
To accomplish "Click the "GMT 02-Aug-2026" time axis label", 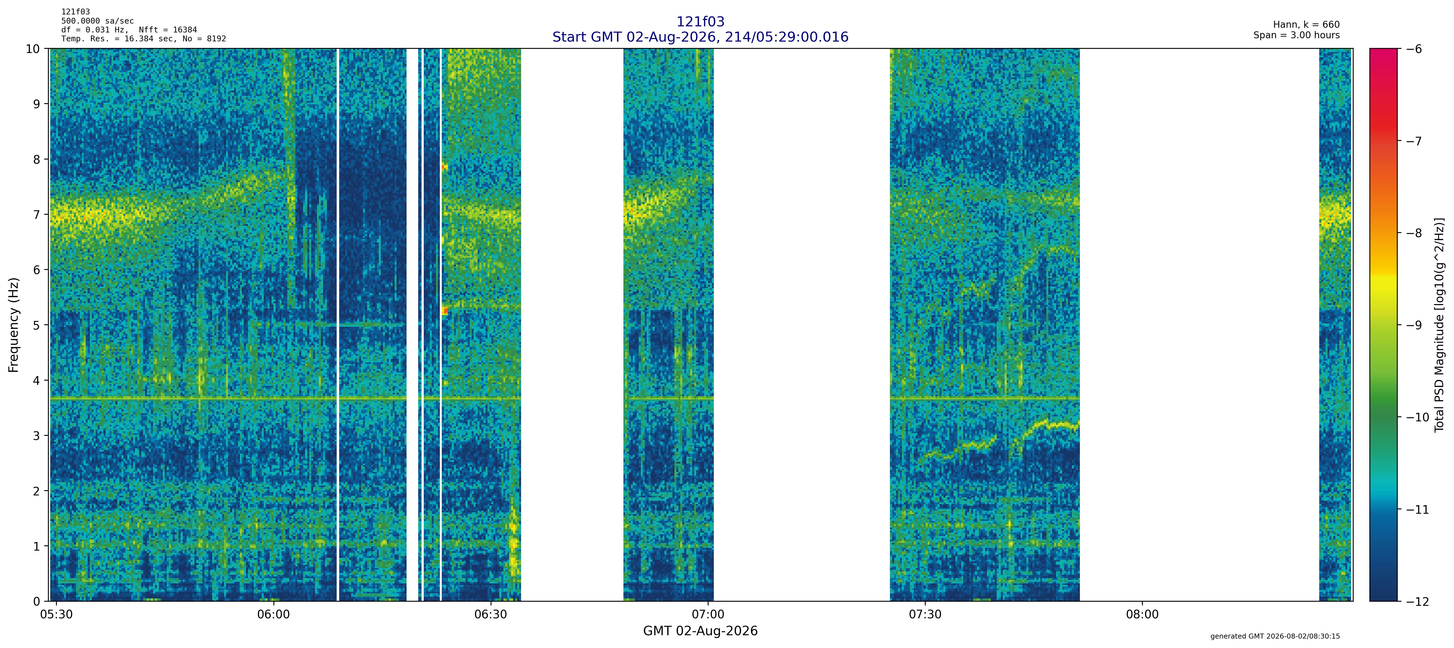I will (700, 631).
